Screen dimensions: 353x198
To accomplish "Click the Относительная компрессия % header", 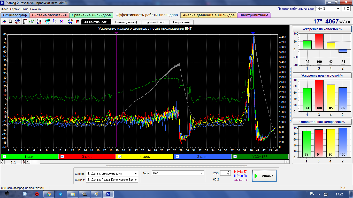I will tap(322, 122).
